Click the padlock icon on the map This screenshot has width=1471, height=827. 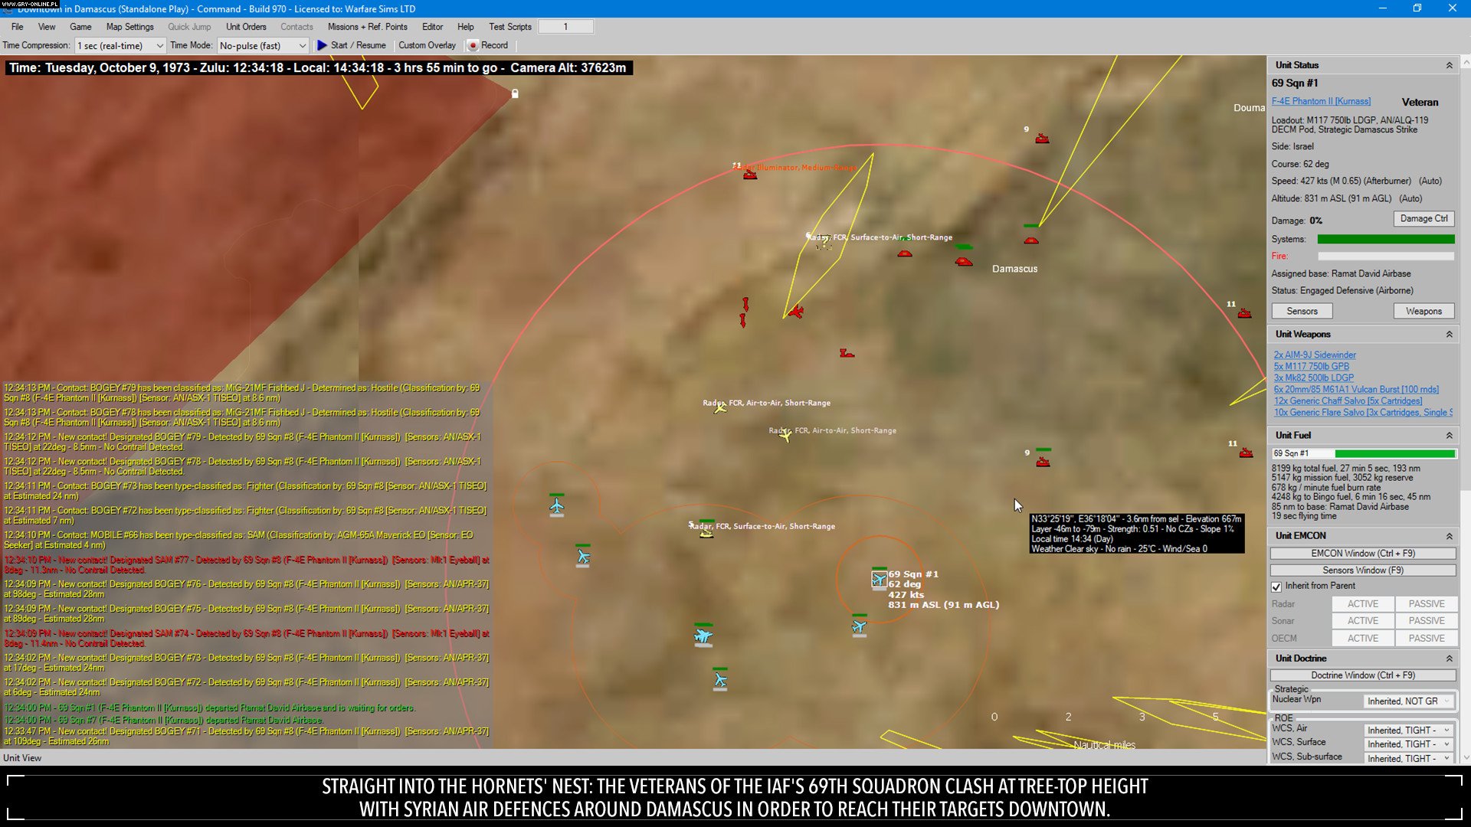coord(514,93)
